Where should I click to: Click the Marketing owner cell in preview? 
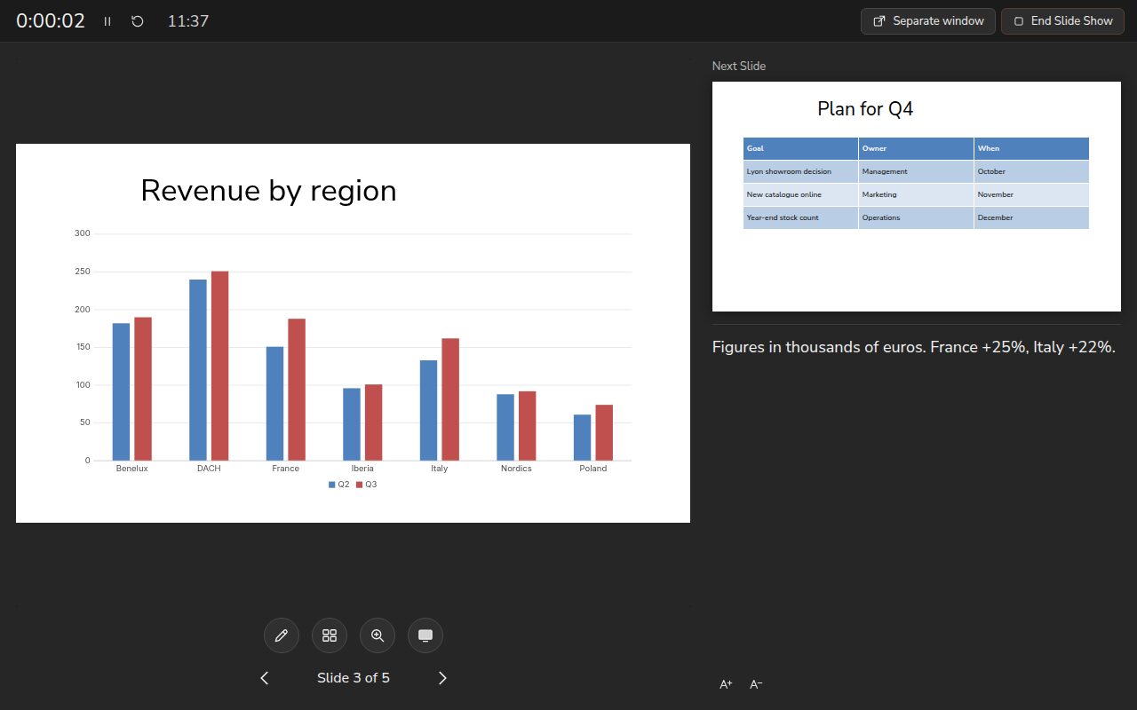(916, 194)
